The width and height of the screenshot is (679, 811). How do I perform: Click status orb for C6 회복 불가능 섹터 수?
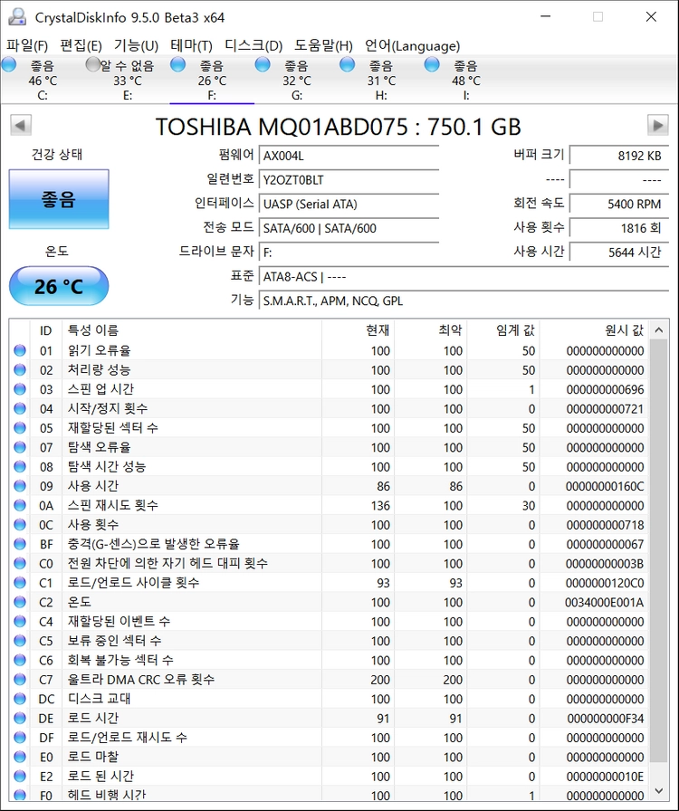coord(20,660)
